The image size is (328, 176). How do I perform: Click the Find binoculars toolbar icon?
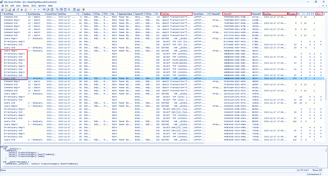coord(21,10)
